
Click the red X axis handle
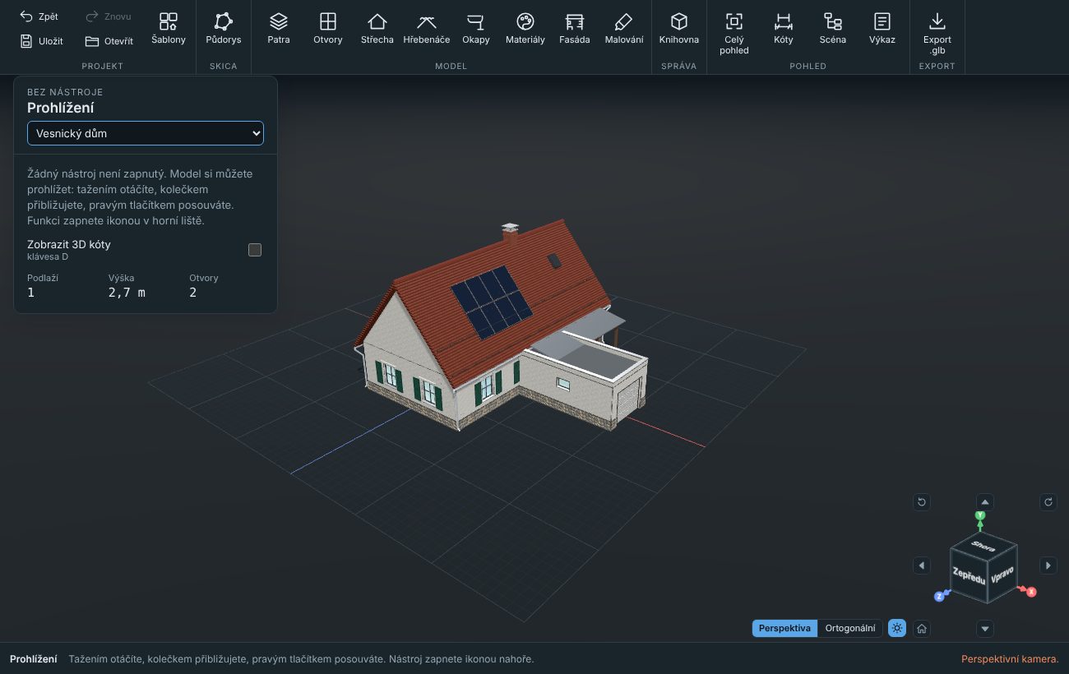coord(1031,592)
